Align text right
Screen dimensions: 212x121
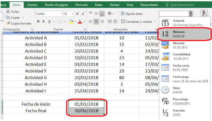[102, 21]
